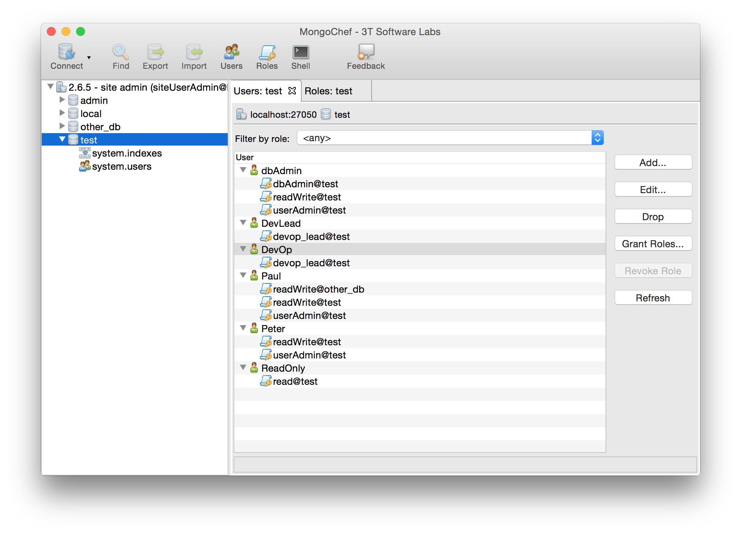Collapse the dbAdmin user row

(243, 170)
